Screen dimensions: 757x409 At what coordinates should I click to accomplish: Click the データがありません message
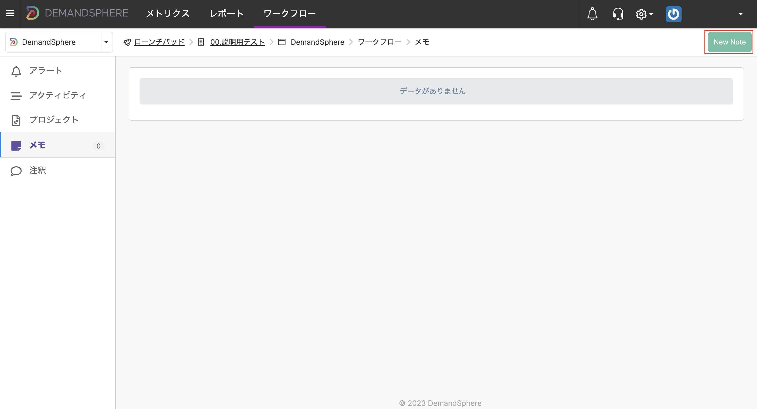pos(433,91)
